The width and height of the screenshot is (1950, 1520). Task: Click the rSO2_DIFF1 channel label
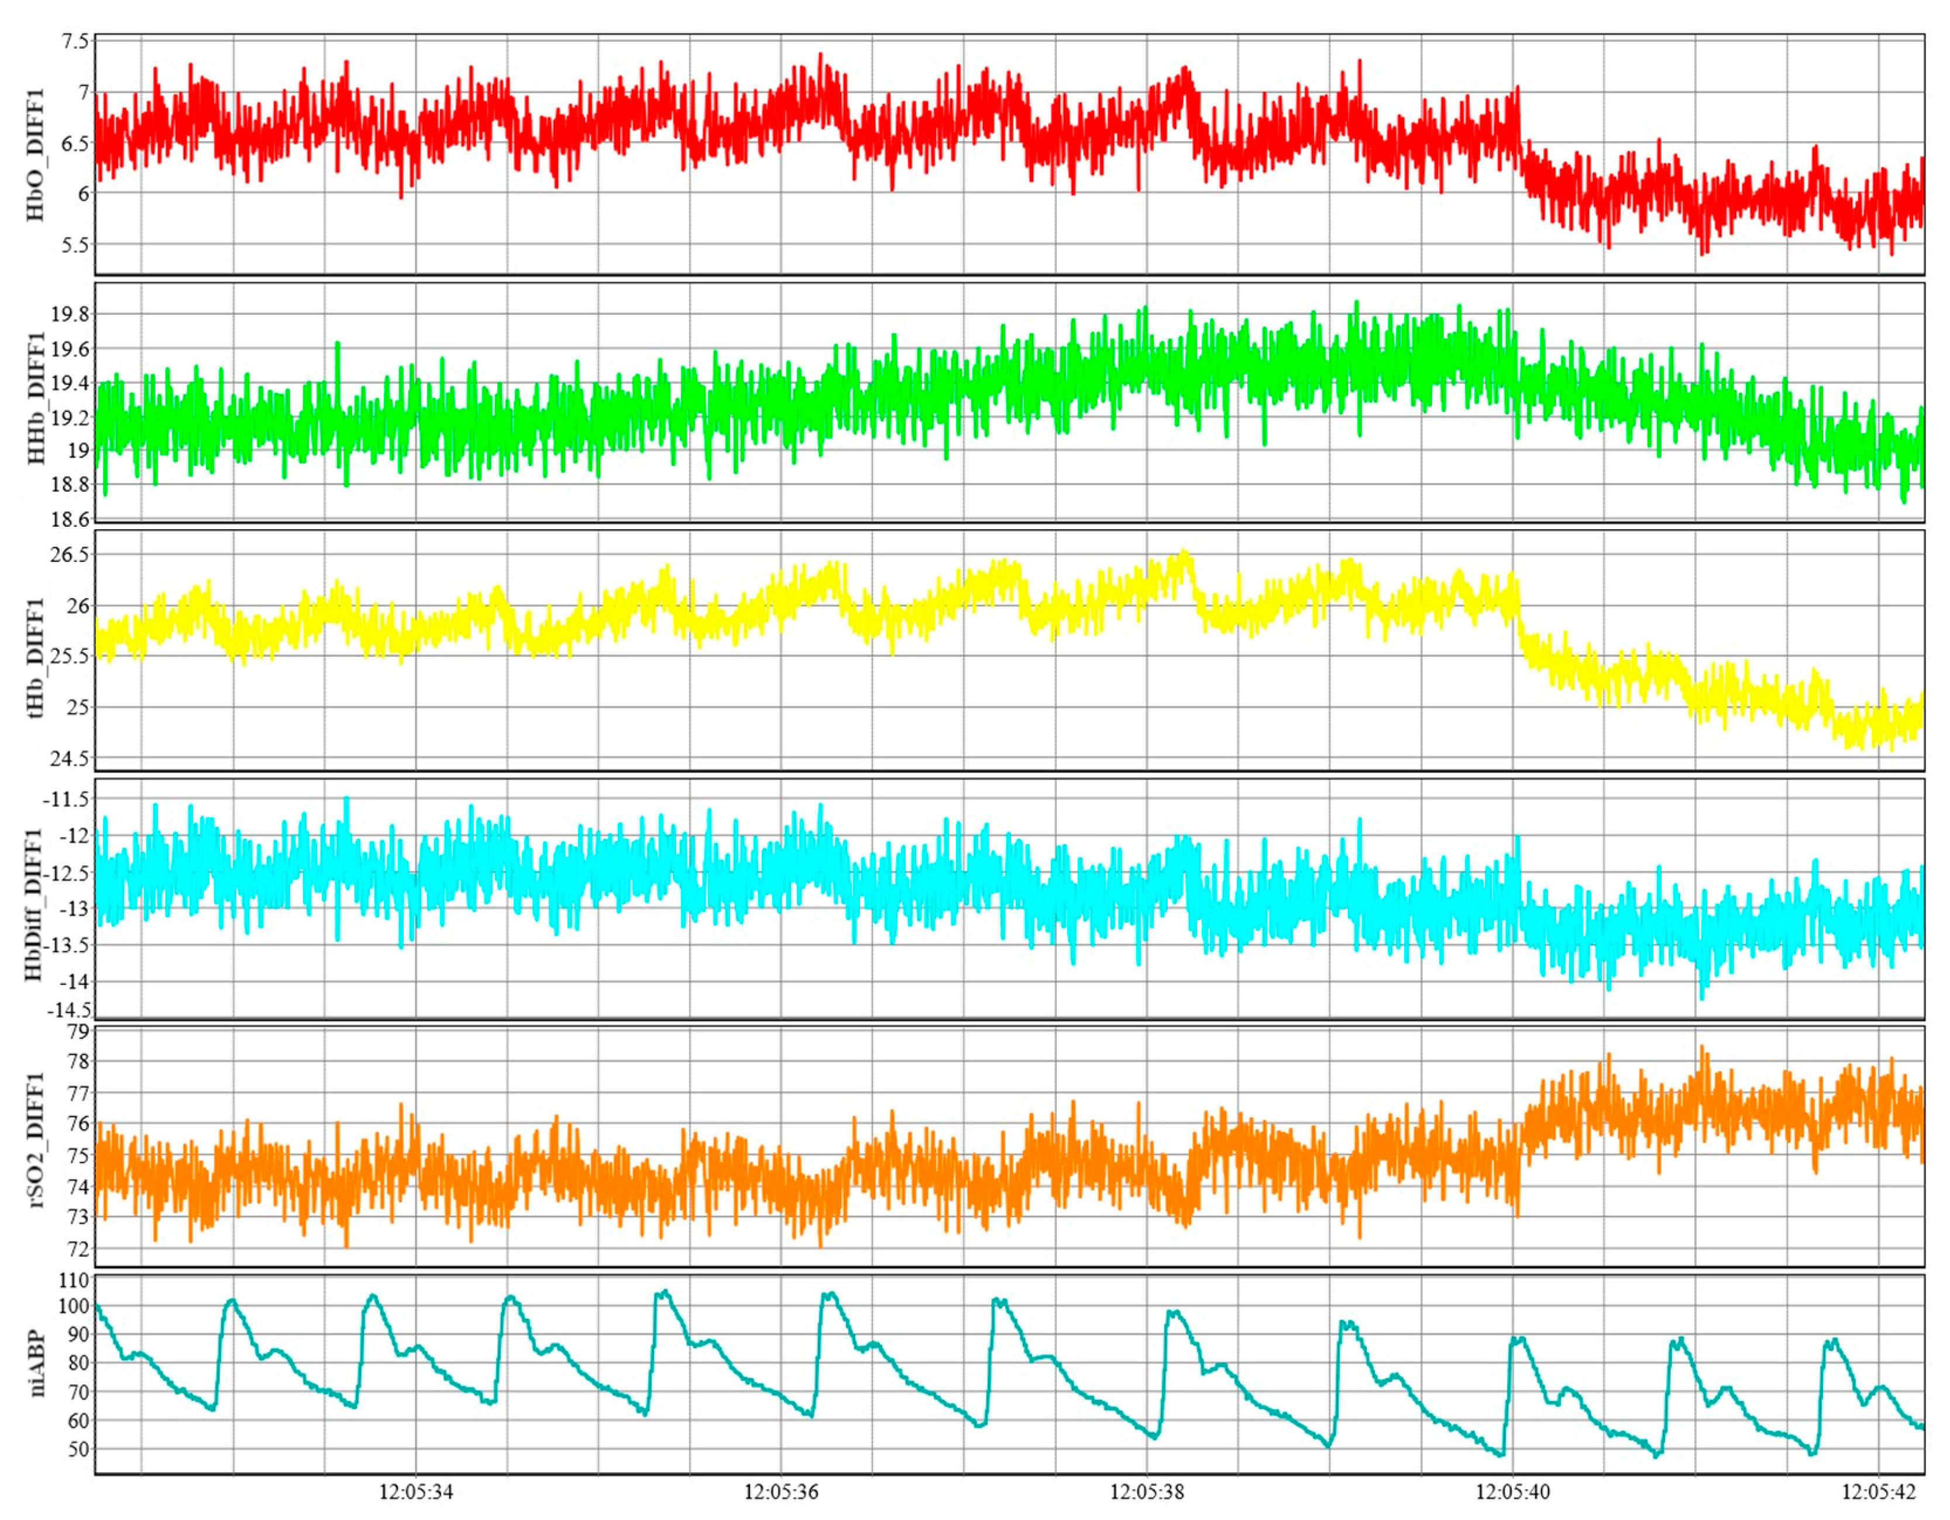click(x=35, y=1141)
